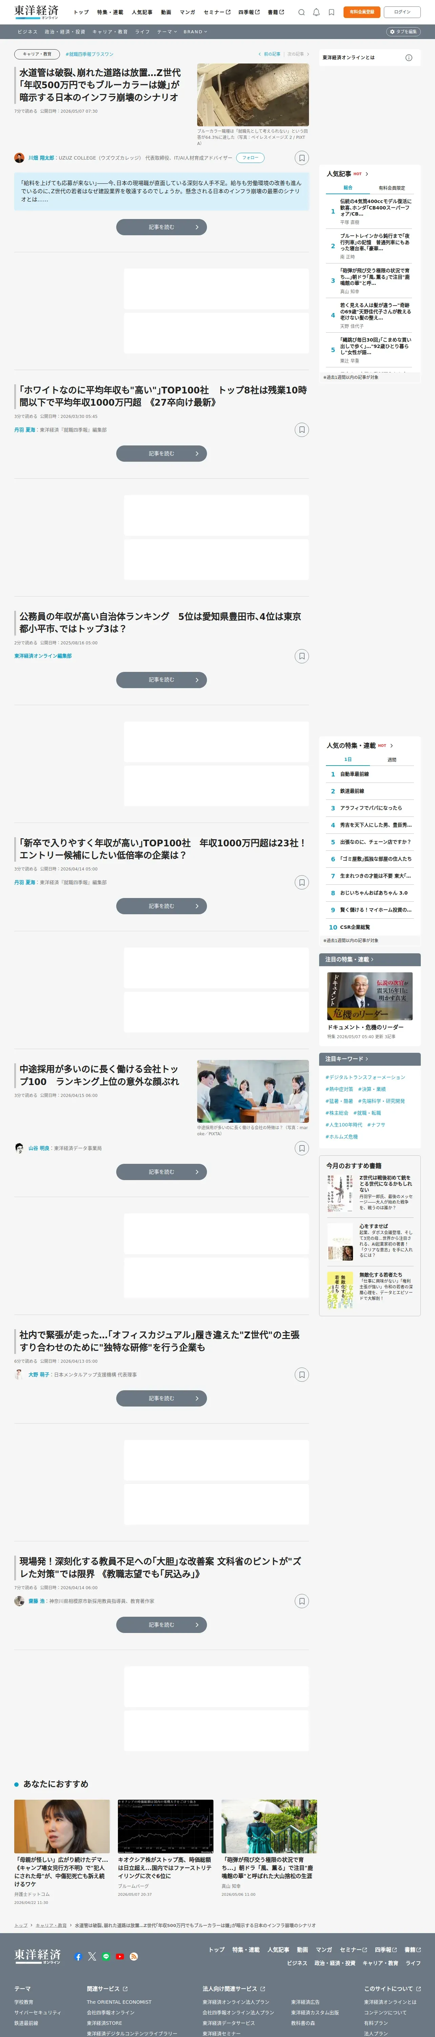Expand 人気の特集・連載 HOT section arrow

pyautogui.click(x=392, y=745)
